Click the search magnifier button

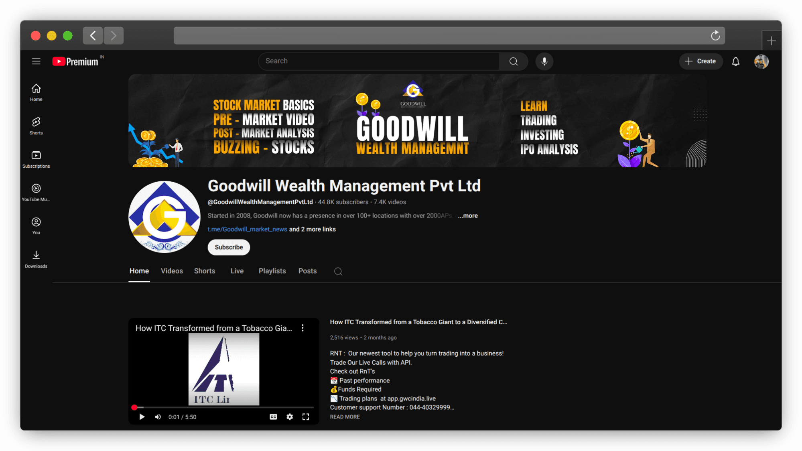[514, 61]
